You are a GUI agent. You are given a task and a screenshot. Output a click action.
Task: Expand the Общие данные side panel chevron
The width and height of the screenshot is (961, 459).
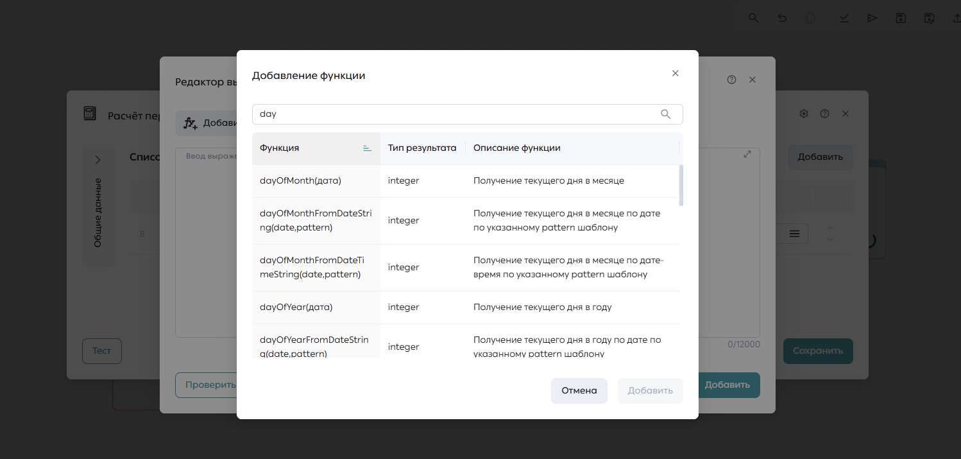pos(98,160)
